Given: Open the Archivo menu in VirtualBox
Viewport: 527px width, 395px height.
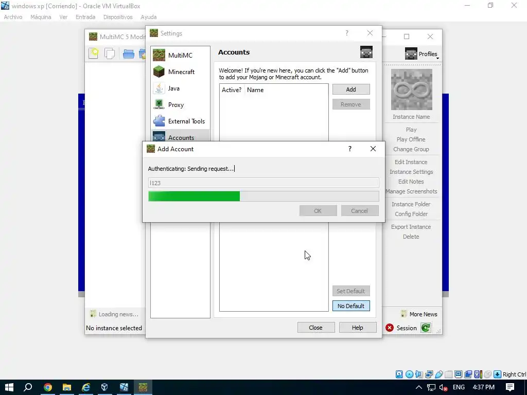Looking at the screenshot, I should click(x=13, y=17).
